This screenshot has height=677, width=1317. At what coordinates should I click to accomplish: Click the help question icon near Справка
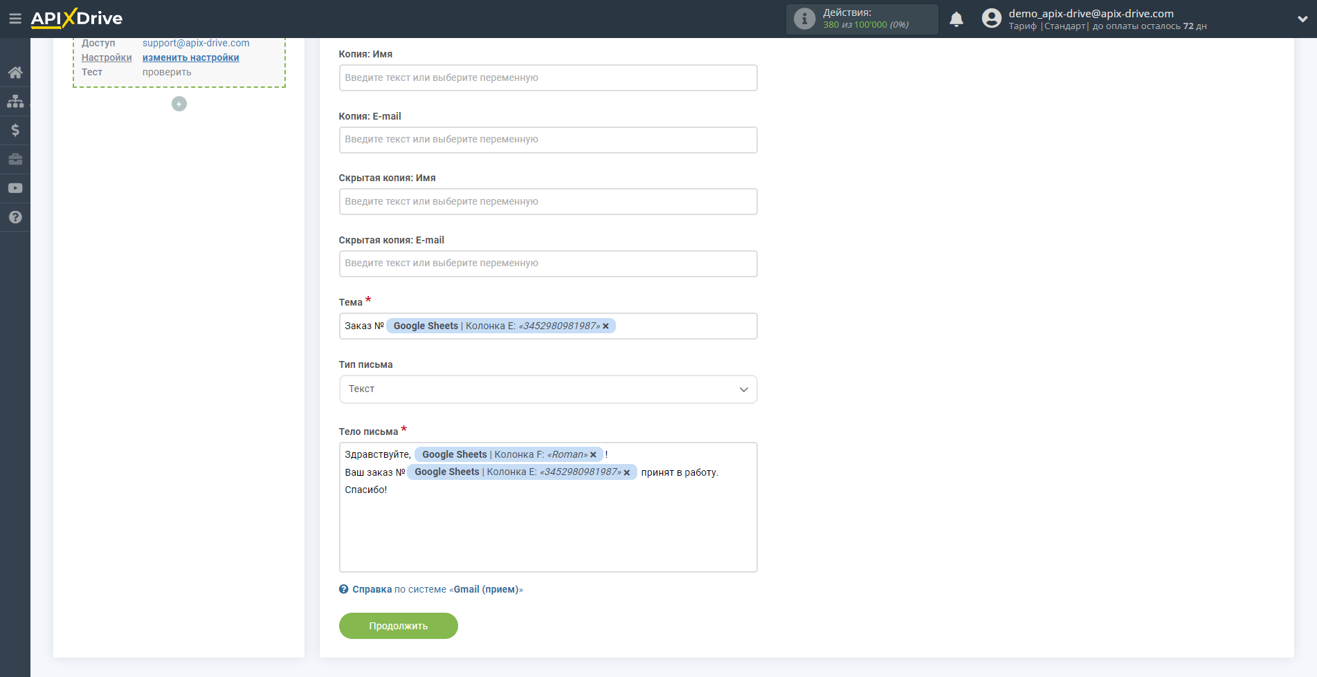click(x=343, y=589)
